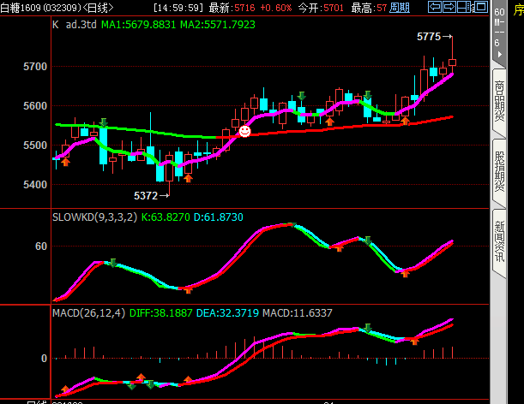Click the D:61.8730 readout
This screenshot has width=524, height=404.
click(219, 217)
